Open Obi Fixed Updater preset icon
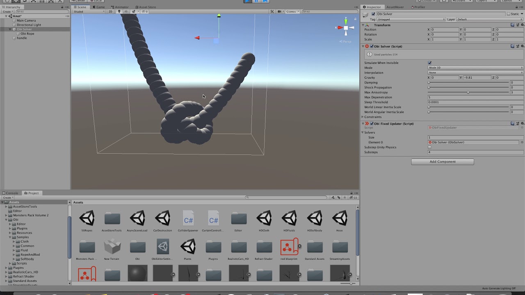This screenshot has height=295, width=525. click(517, 123)
